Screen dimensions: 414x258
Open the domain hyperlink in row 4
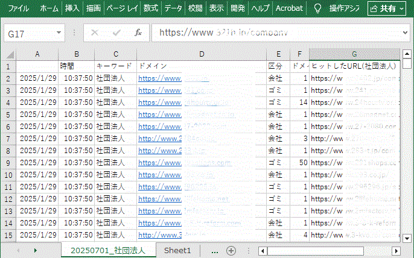pyautogui.click(x=184, y=102)
